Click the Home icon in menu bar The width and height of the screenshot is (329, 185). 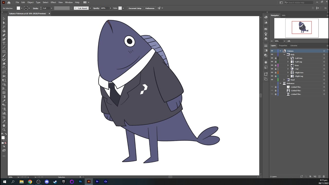click(9, 2)
